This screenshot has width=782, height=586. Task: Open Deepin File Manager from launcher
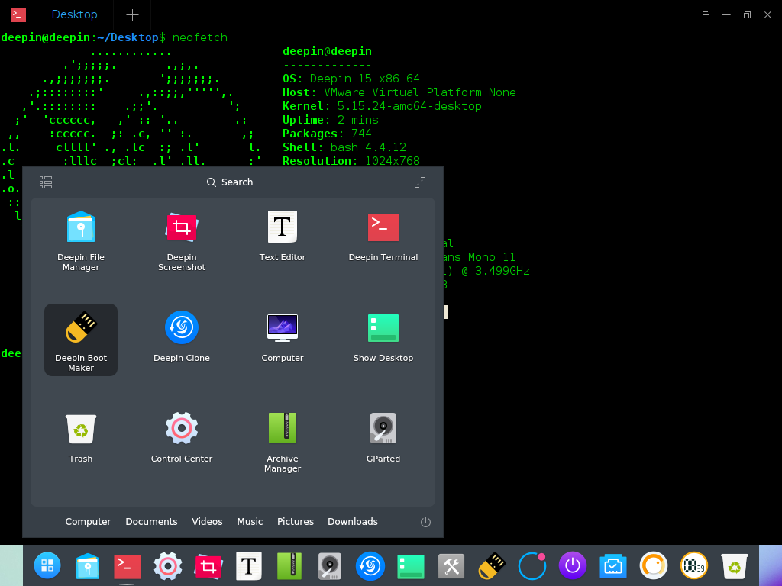click(x=81, y=240)
